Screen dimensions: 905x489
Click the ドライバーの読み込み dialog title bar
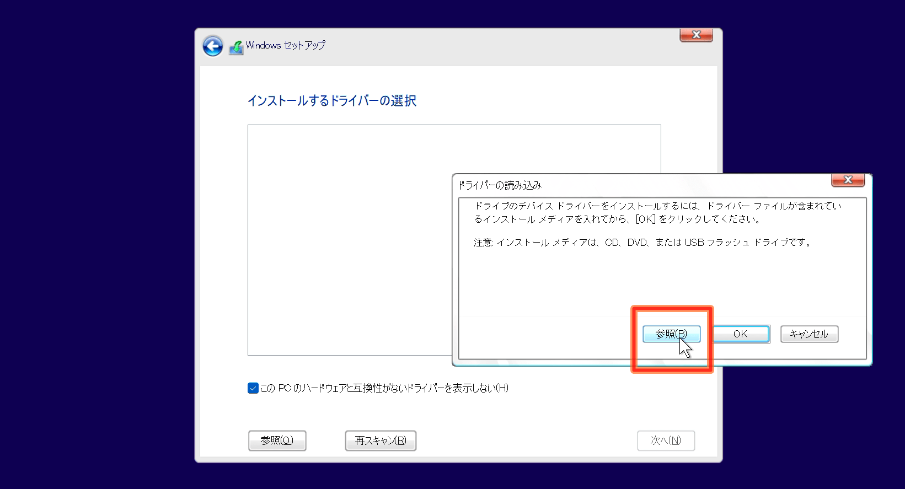pos(607,185)
